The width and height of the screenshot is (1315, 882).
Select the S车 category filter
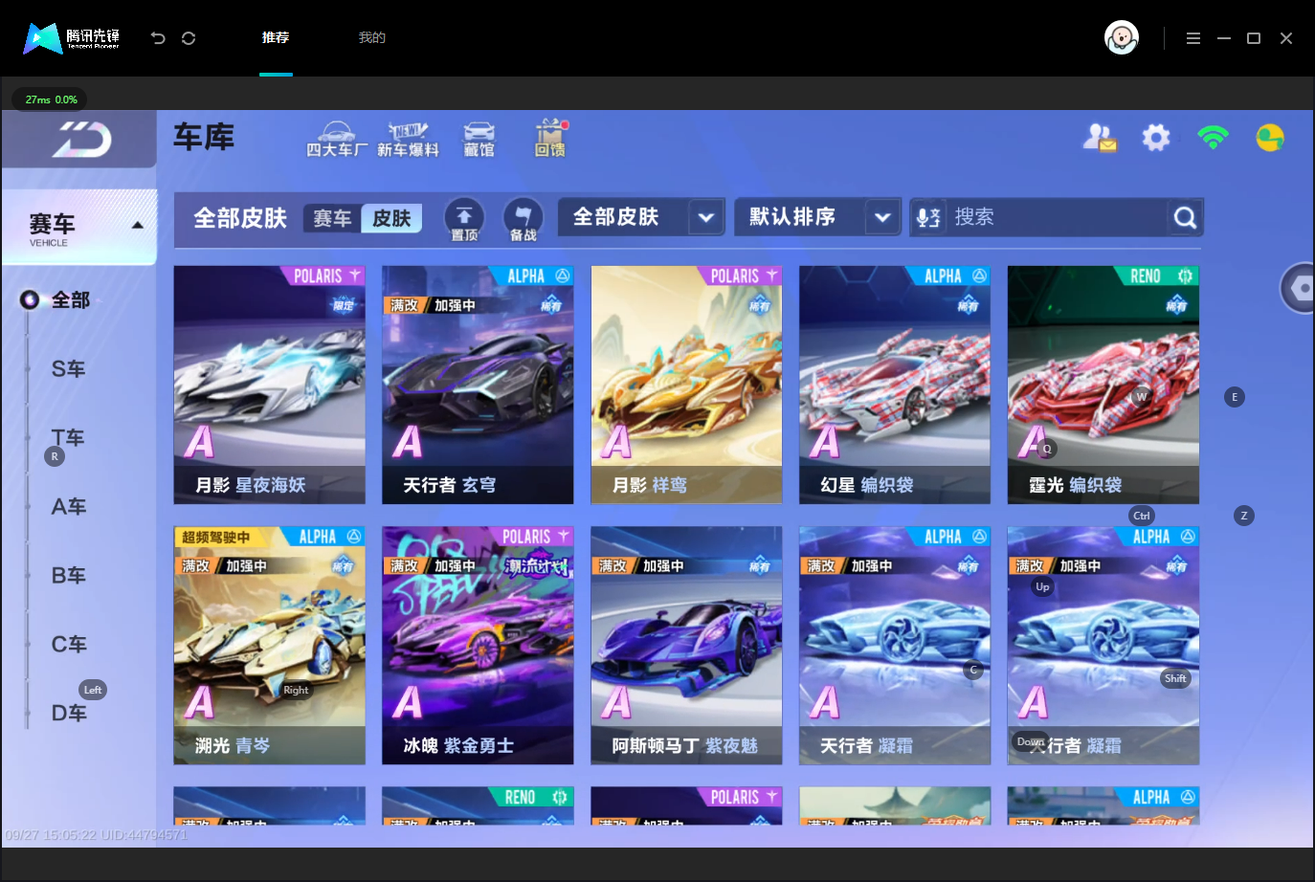pyautogui.click(x=68, y=369)
